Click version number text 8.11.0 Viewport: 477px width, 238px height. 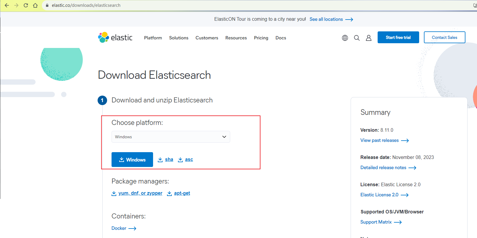pyautogui.click(x=387, y=130)
